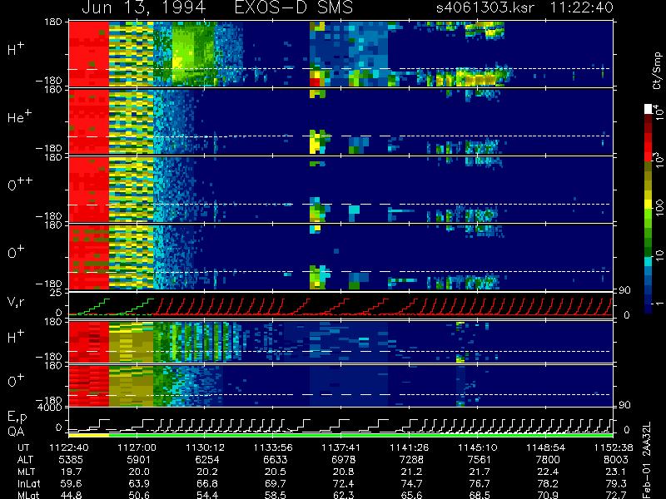Image resolution: width=666 pixels, height=499 pixels.
Task: Click ALT value '7288'
Action: [411, 460]
